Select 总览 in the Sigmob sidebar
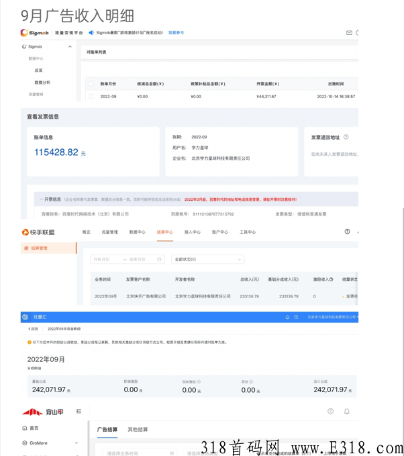The width and height of the screenshot is (404, 456). (x=38, y=71)
